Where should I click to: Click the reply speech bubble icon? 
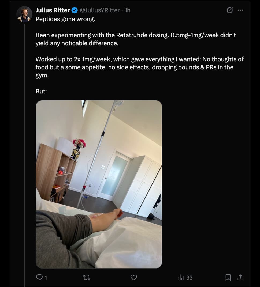[x=39, y=277]
